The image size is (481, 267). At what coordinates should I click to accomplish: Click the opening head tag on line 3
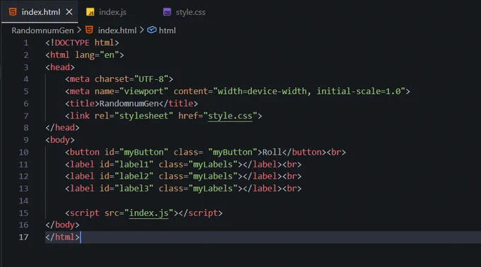(x=60, y=67)
